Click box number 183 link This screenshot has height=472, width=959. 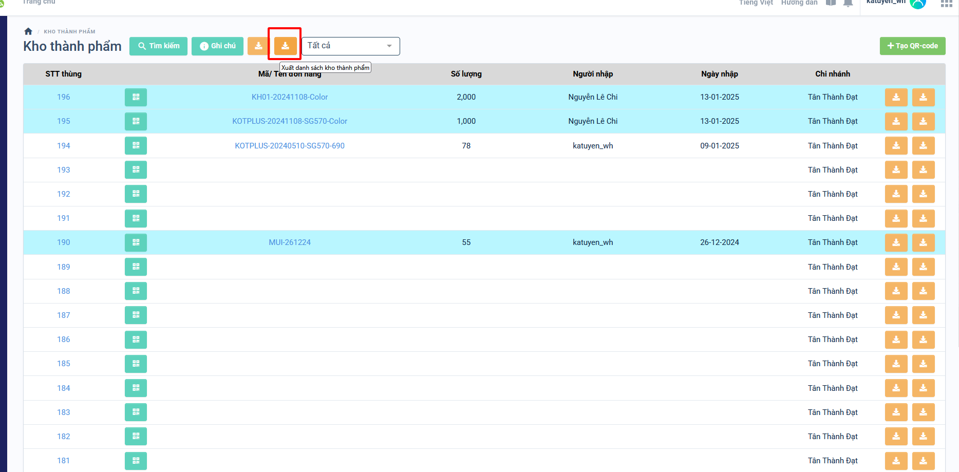click(x=64, y=412)
